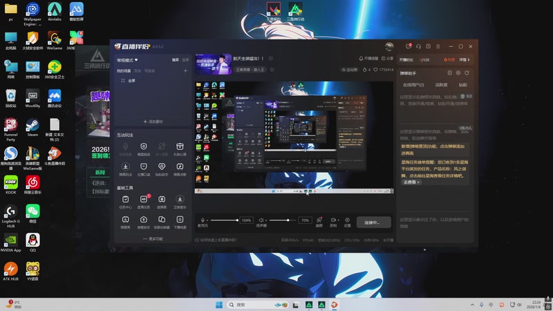Click the headset customer service icon

pyautogui.click(x=418, y=46)
